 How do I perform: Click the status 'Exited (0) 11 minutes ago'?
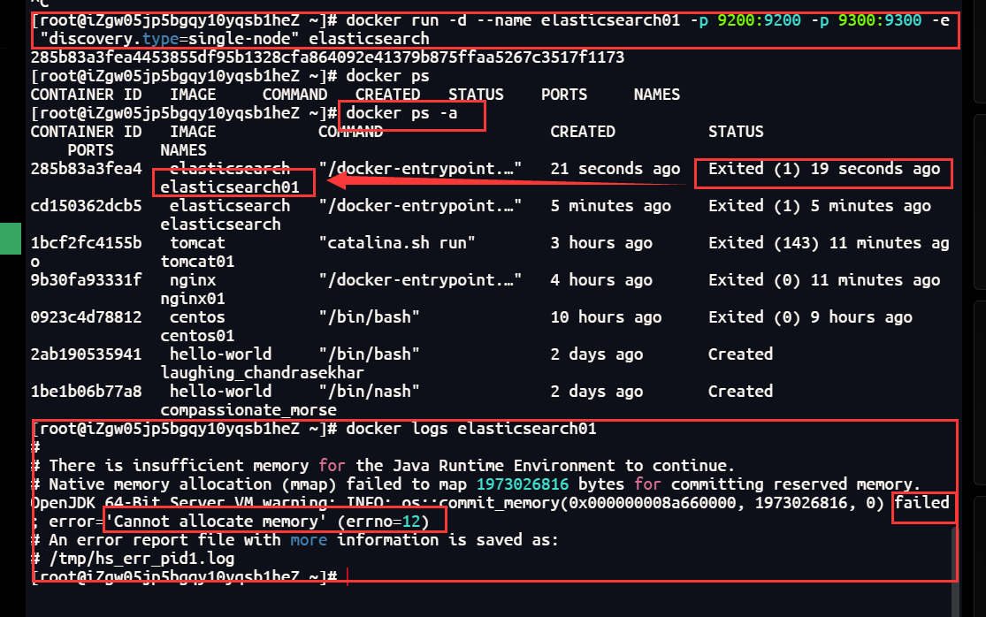pyautogui.click(x=824, y=280)
